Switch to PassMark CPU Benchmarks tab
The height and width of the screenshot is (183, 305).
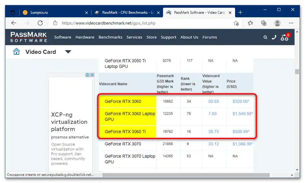[x=127, y=13]
